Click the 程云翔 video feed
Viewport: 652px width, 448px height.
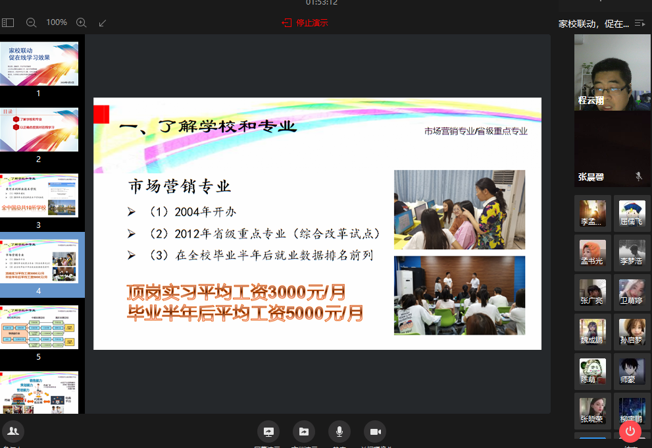(612, 72)
